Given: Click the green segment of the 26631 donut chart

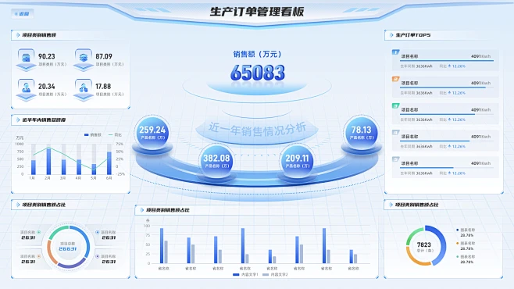Looking at the screenshot, I should (x=56, y=231).
